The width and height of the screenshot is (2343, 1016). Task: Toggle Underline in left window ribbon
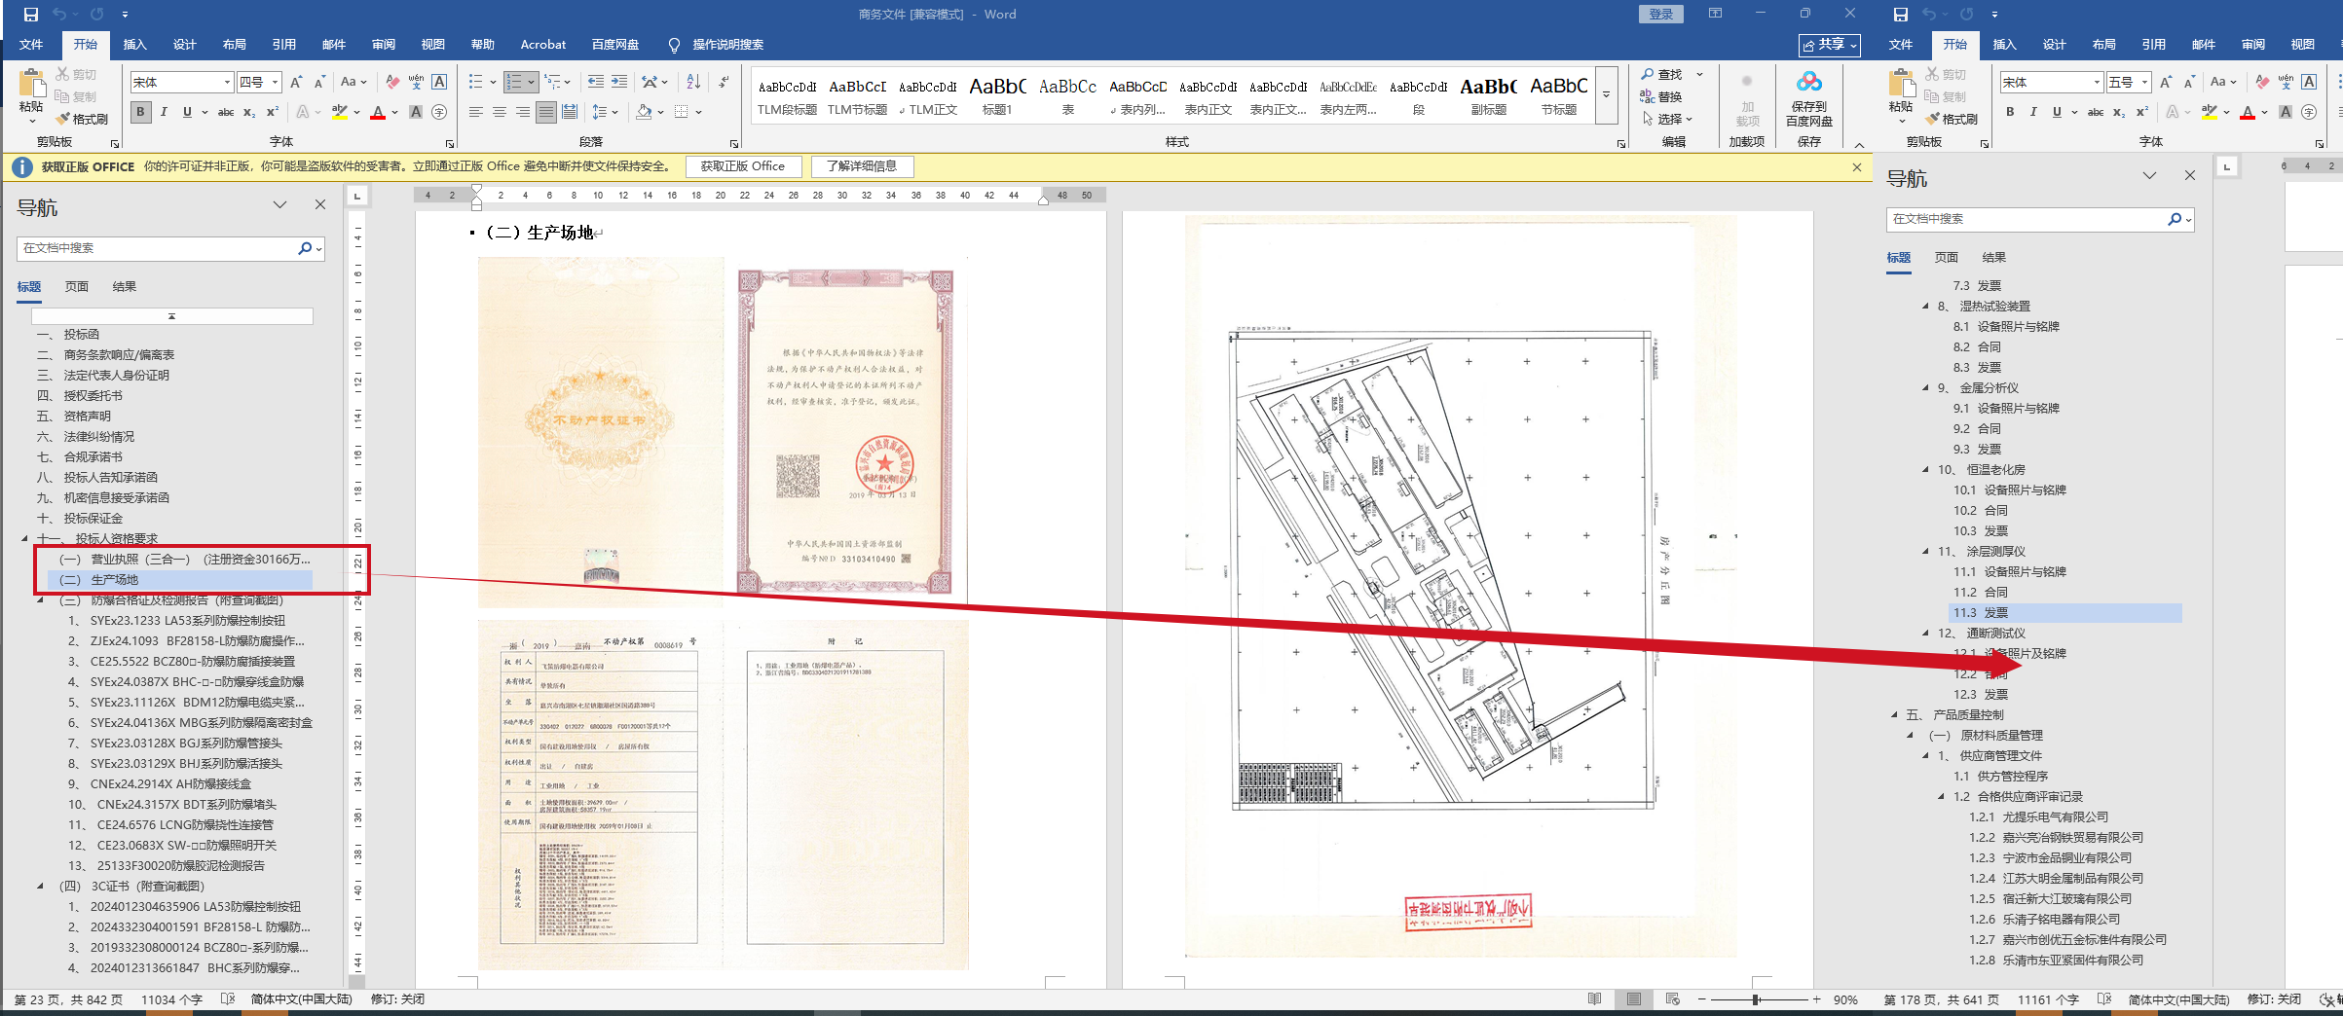click(187, 112)
